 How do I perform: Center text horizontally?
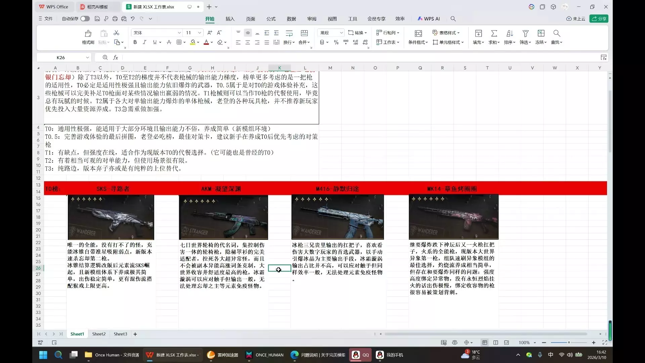pyautogui.click(x=248, y=42)
